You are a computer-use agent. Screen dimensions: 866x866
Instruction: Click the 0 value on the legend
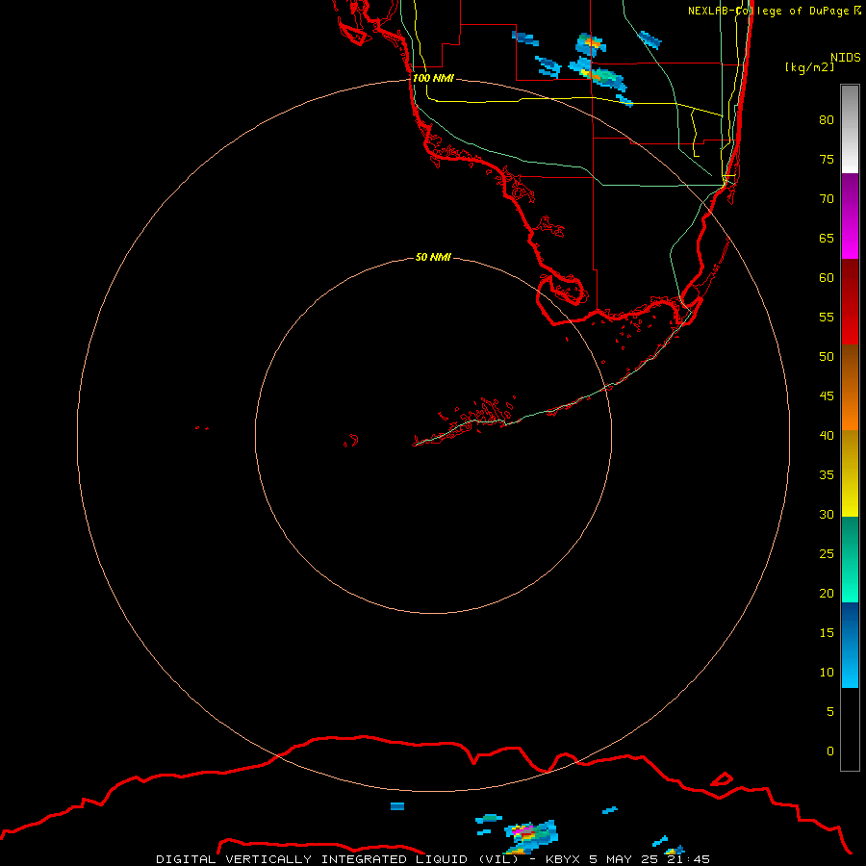[x=830, y=751]
